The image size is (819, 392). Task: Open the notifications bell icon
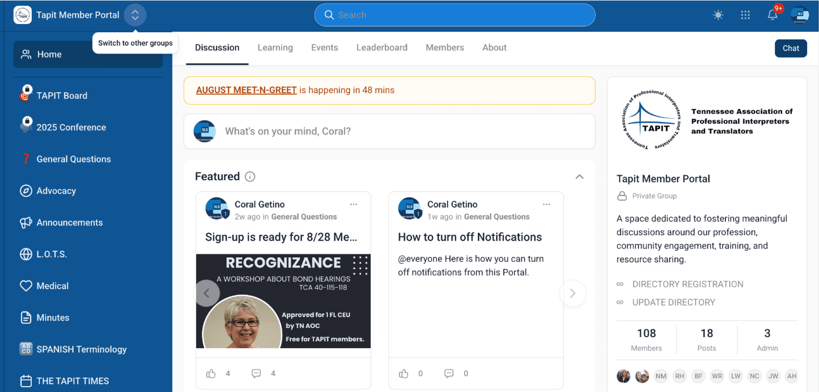click(772, 15)
